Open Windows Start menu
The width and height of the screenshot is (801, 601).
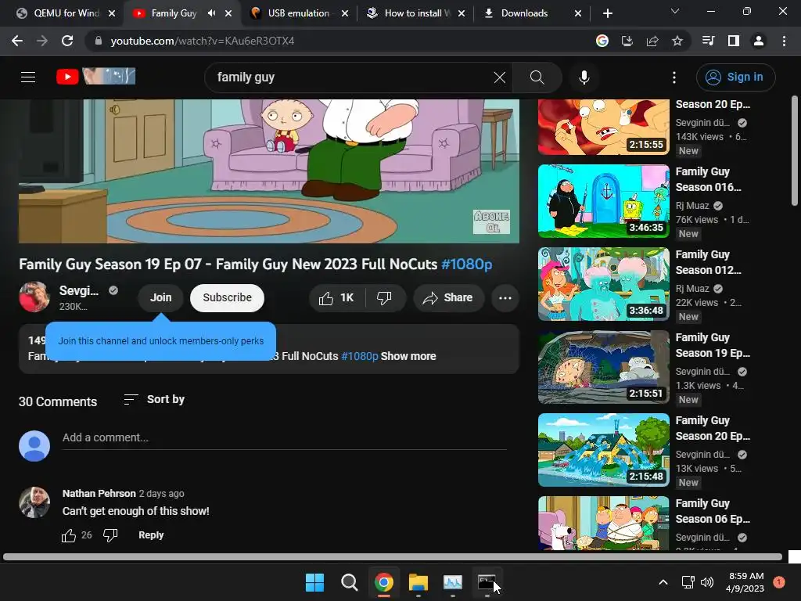314,582
